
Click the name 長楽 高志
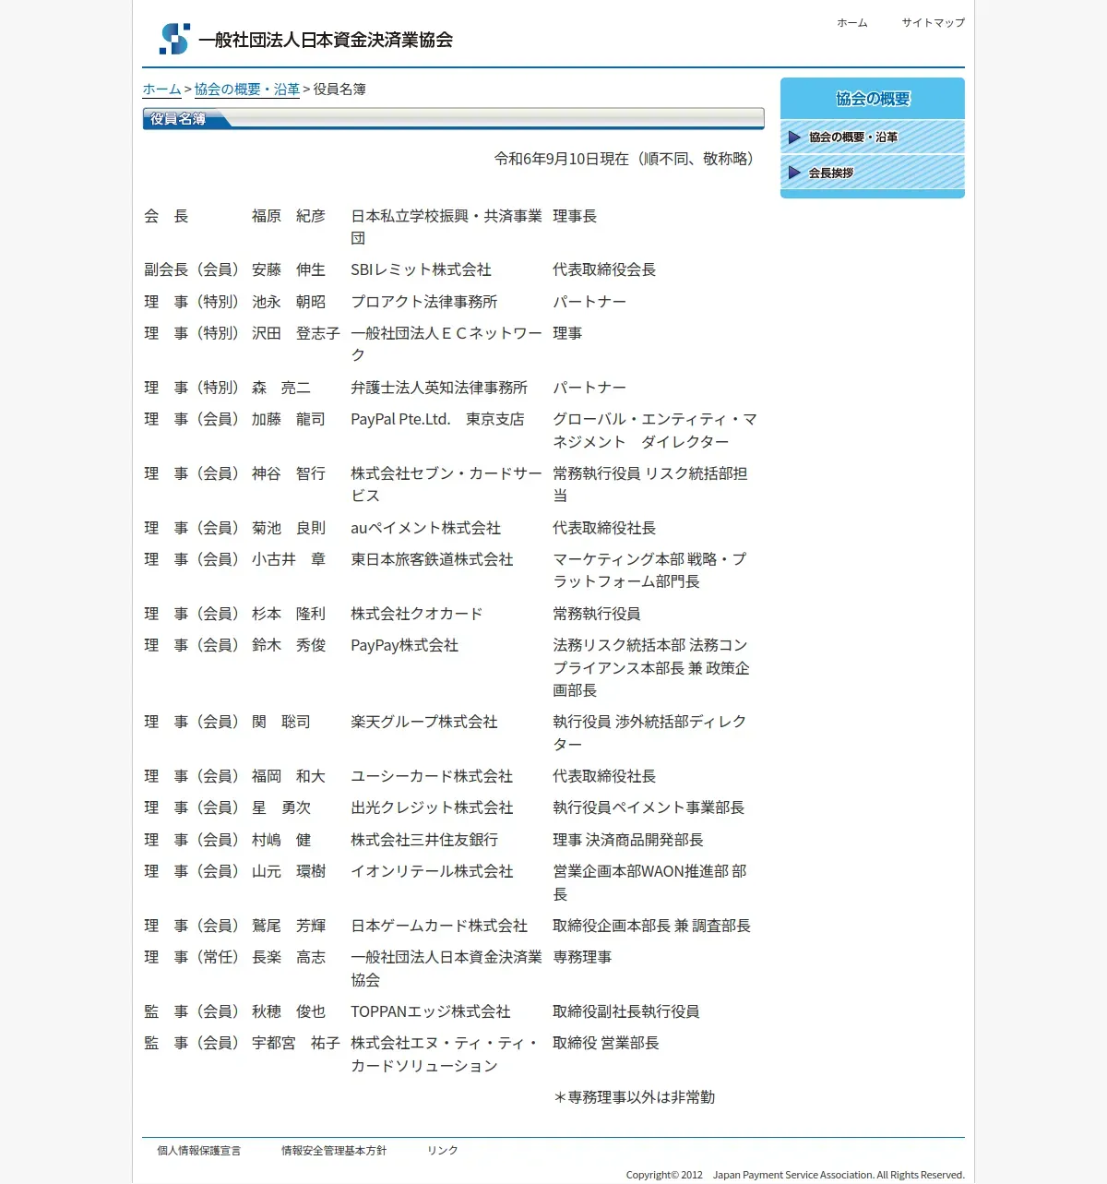coord(289,957)
